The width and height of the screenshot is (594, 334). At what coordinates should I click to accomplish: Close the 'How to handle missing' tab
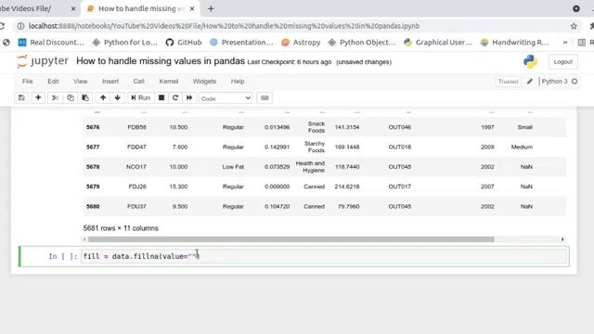[192, 8]
